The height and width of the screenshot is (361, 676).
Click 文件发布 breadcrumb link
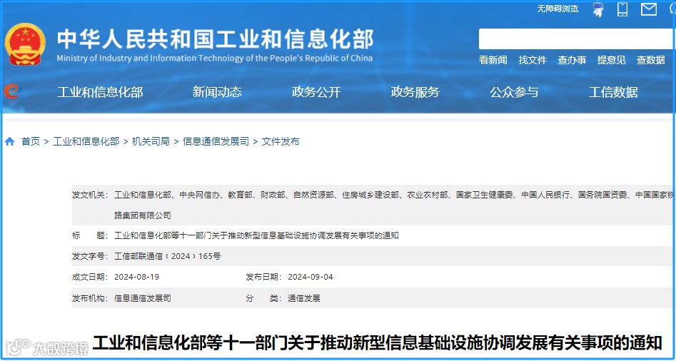click(281, 141)
